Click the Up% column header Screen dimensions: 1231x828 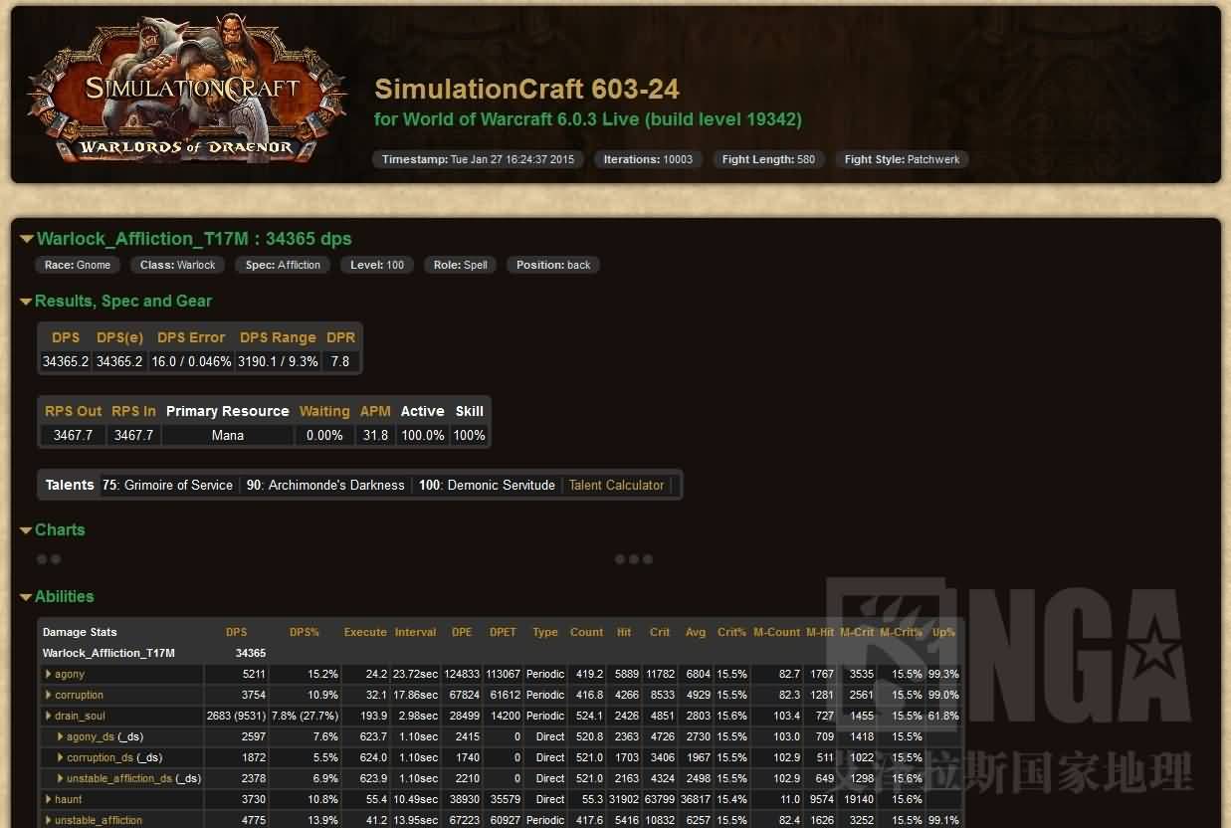[x=943, y=632]
